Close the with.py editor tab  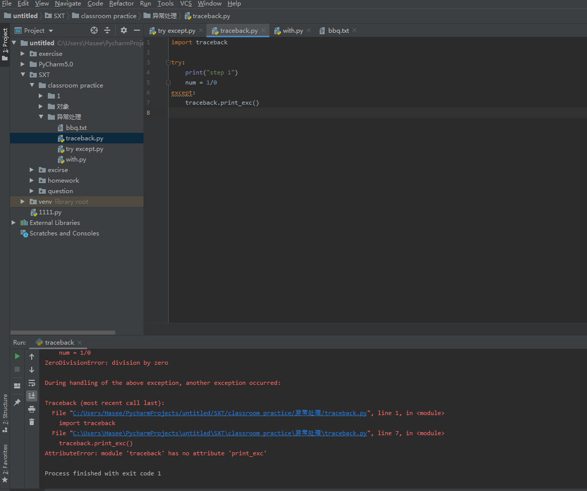[309, 30]
